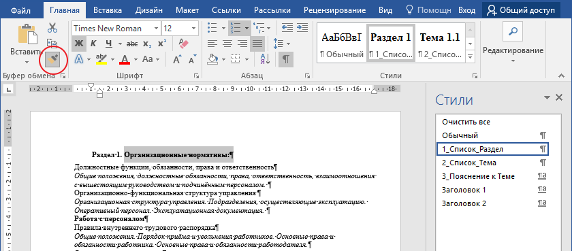Toggle subscript x₂ formatting

[147, 44]
